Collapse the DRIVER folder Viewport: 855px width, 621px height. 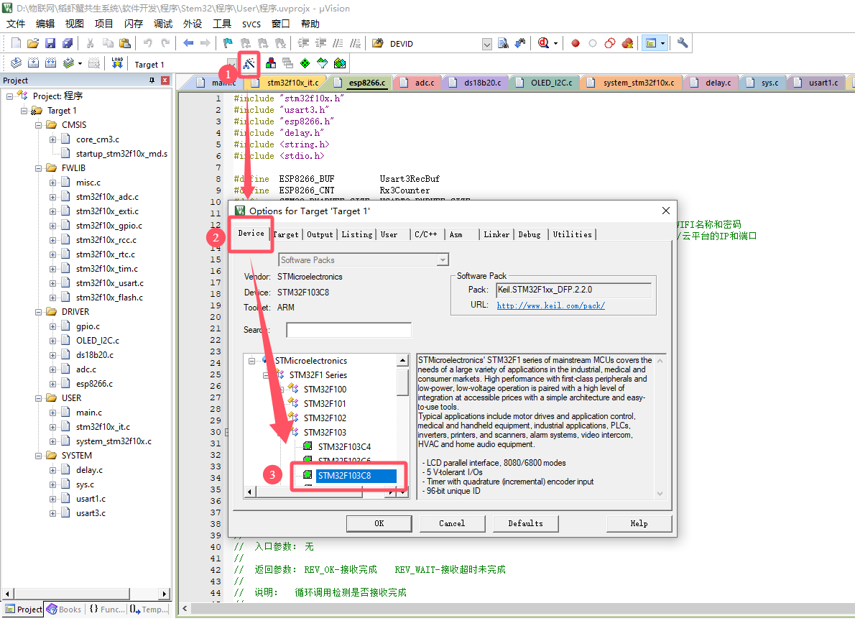coord(38,312)
